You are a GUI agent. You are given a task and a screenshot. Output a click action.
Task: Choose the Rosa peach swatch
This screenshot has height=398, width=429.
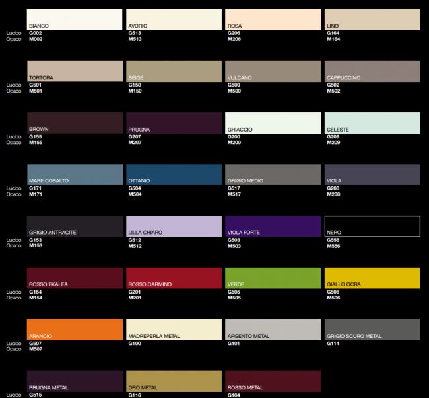pos(273,19)
